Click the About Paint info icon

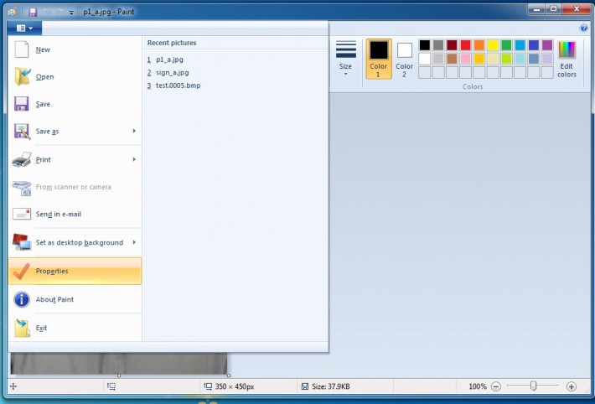click(x=22, y=299)
